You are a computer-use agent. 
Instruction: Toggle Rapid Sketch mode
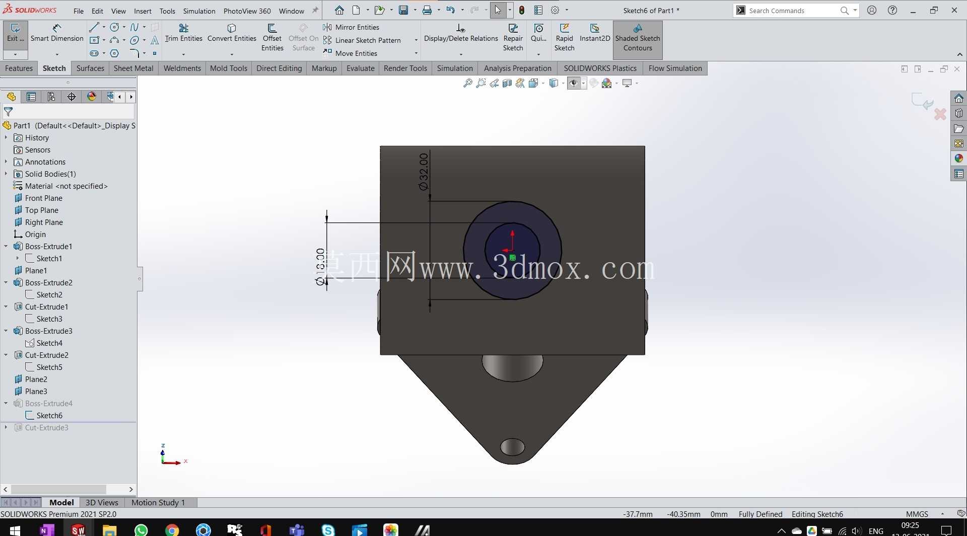[x=564, y=37]
